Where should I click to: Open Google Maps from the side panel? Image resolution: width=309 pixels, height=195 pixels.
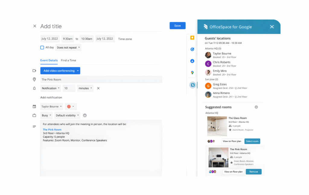193,72
